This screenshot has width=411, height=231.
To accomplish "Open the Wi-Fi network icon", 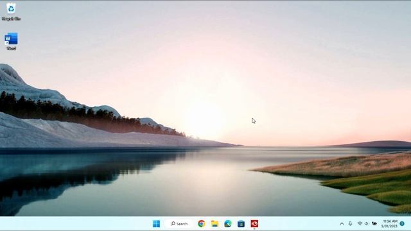I will 360,223.
